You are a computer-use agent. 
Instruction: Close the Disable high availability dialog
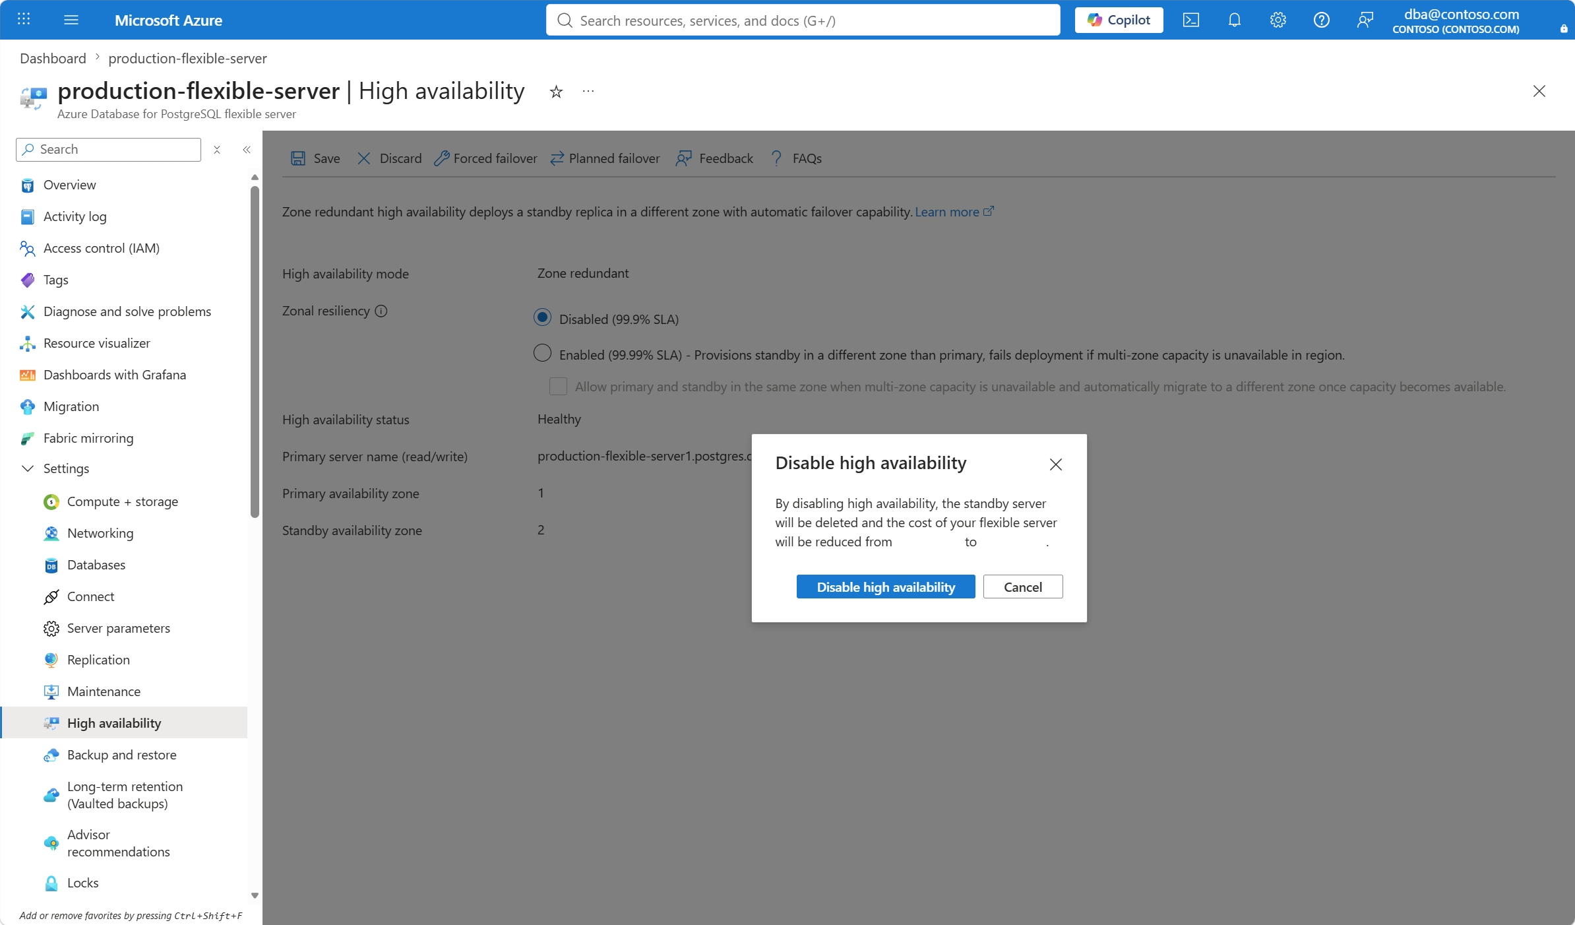pyautogui.click(x=1056, y=464)
